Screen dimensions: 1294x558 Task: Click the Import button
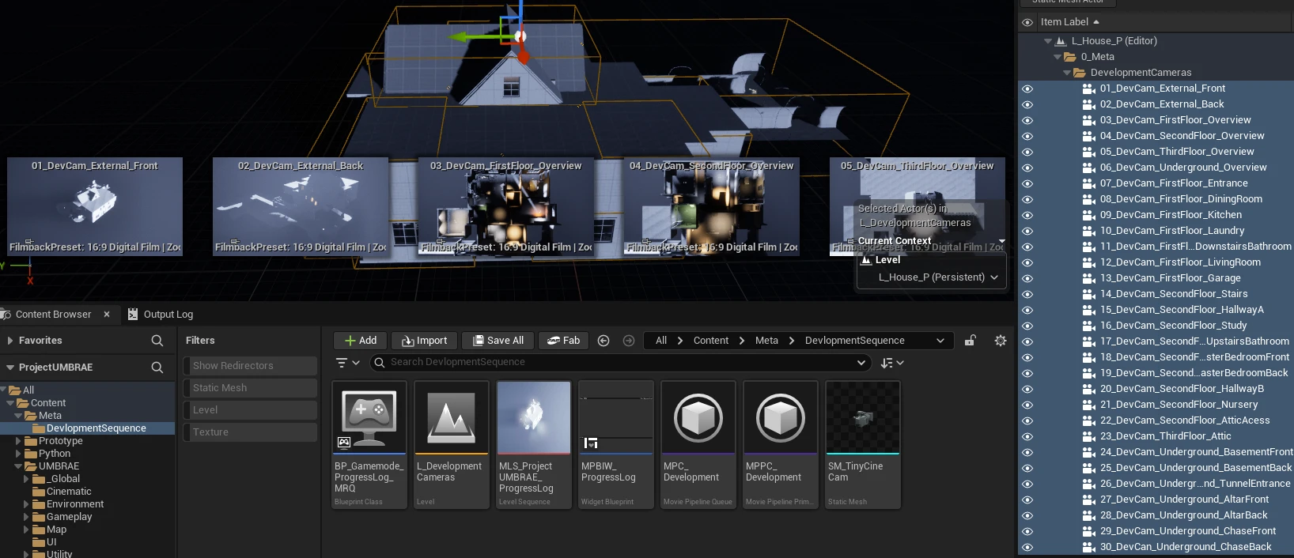(425, 341)
